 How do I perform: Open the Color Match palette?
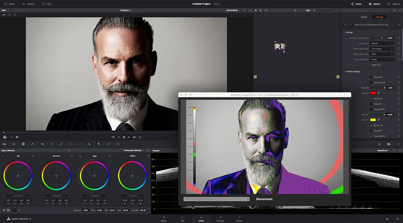pos(14,144)
